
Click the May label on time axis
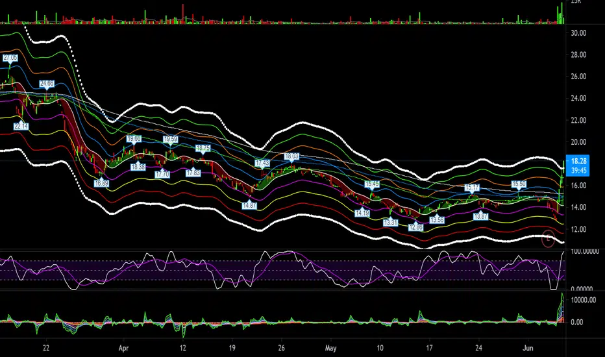point(330,348)
